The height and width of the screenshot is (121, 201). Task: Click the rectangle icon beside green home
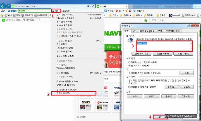click(154, 20)
